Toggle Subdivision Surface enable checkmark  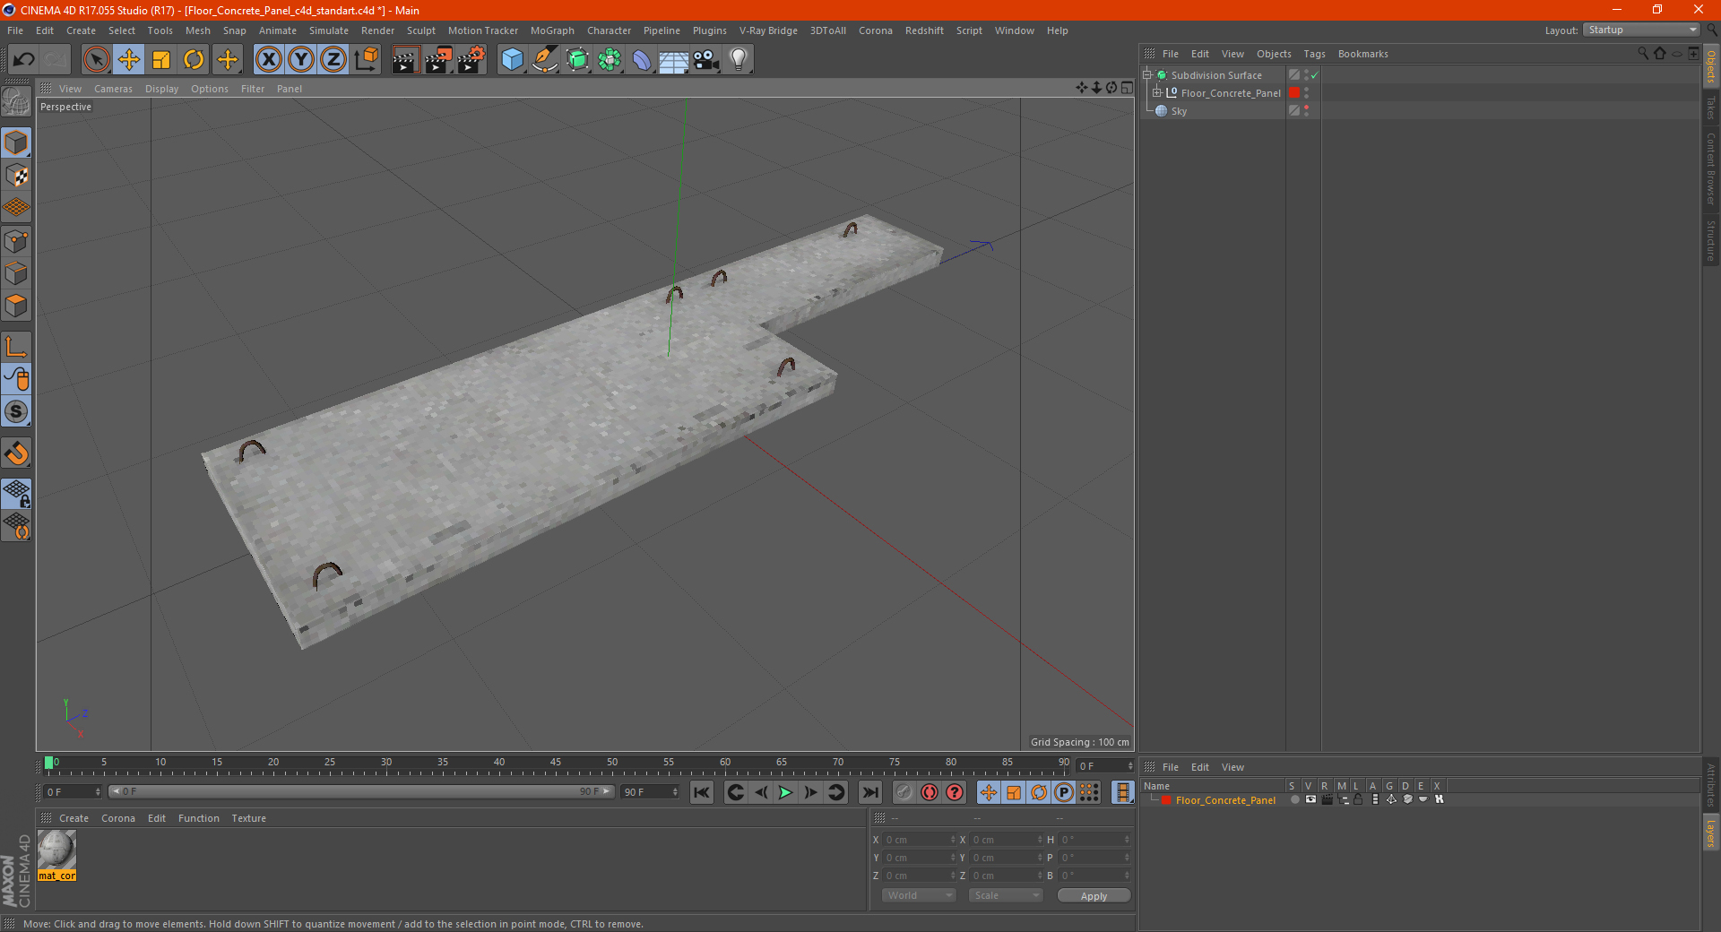1314,75
